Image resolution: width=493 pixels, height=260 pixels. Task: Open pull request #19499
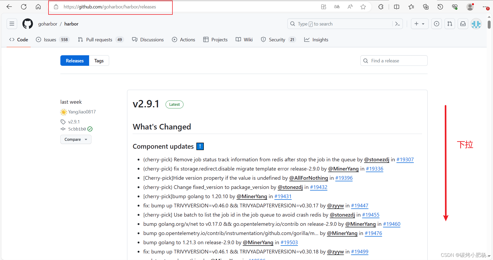(360, 252)
